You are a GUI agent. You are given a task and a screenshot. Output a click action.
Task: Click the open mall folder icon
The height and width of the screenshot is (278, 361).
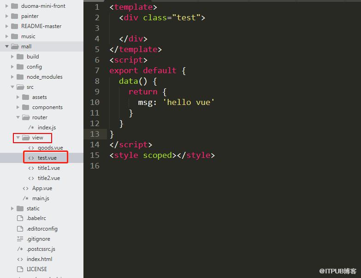pyautogui.click(x=15, y=46)
